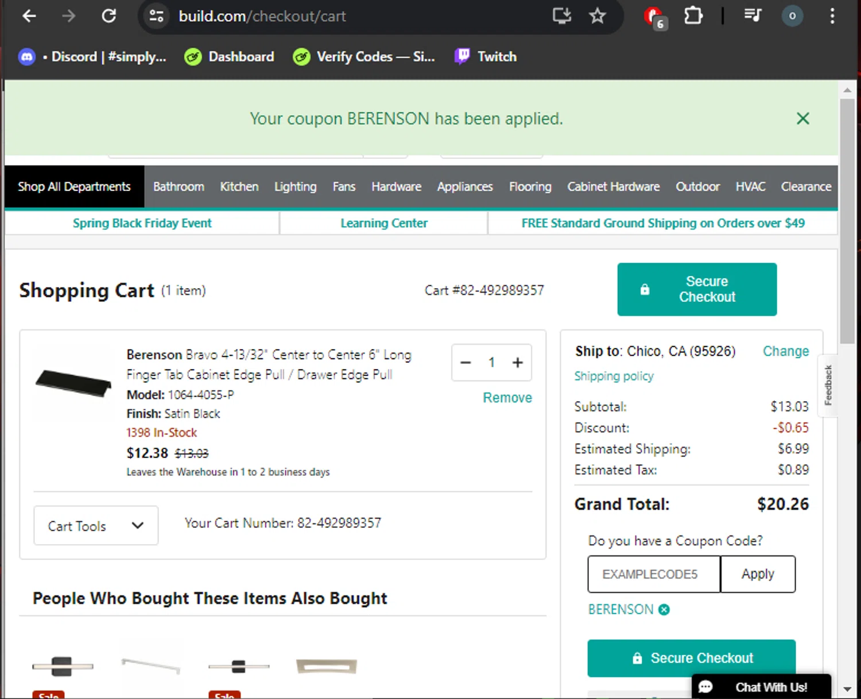The height and width of the screenshot is (699, 861).
Task: Open the Spring Black Friday Event link
Action: point(142,223)
